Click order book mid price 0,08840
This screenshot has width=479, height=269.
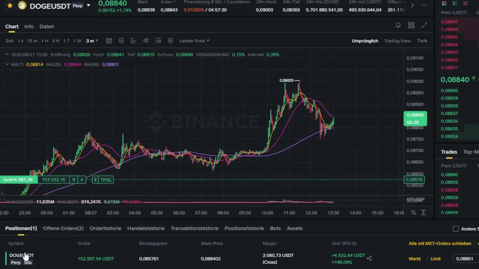click(455, 79)
